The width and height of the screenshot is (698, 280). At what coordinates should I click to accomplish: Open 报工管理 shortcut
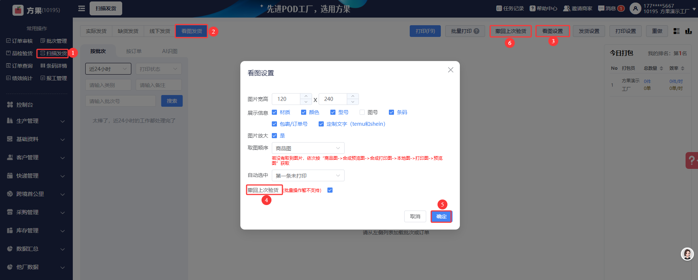tap(54, 78)
